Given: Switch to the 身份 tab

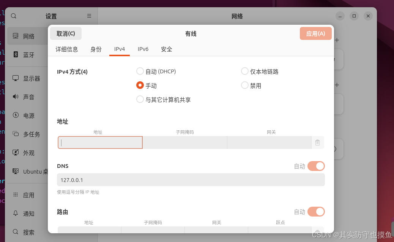Looking at the screenshot, I should click(x=96, y=49).
